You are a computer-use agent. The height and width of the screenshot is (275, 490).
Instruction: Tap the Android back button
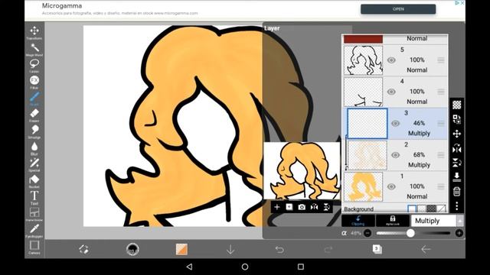click(x=189, y=267)
